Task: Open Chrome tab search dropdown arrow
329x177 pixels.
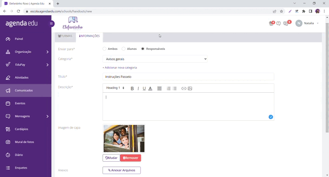Action: point(295,3)
